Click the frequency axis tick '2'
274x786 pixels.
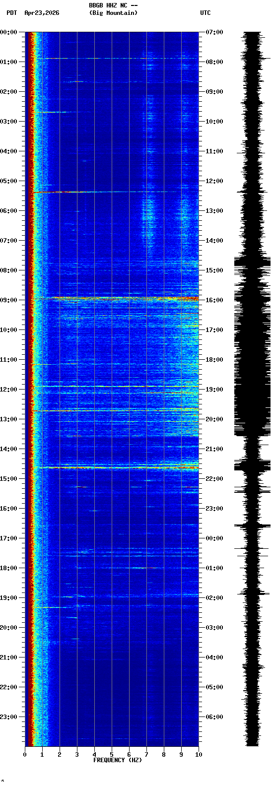60,755
